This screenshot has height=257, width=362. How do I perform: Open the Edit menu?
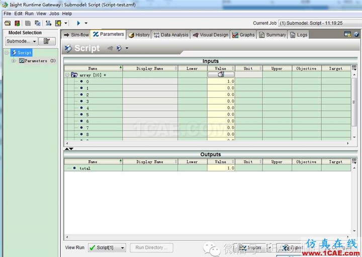click(x=18, y=14)
